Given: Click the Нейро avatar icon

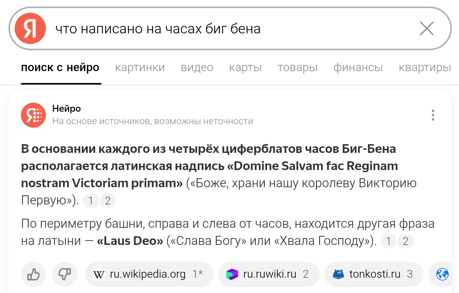Looking at the screenshot, I should [x=33, y=115].
